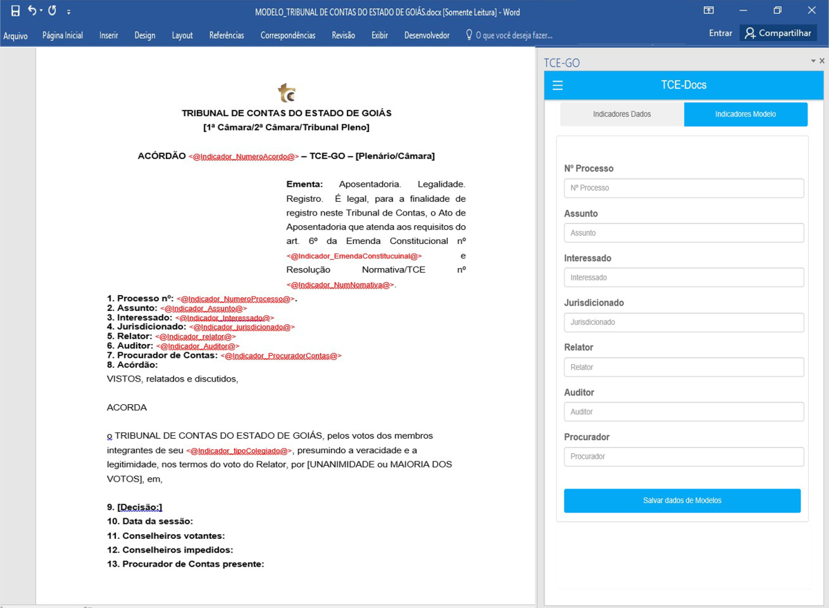
Task: Click the TC logo in document header
Action: (287, 93)
